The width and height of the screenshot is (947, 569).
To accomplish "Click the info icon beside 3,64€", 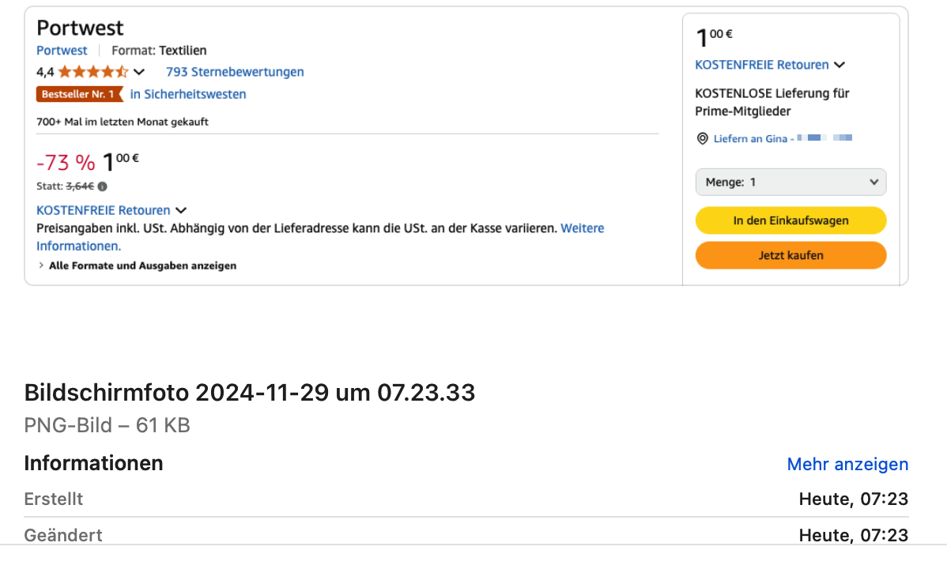I will (x=103, y=187).
